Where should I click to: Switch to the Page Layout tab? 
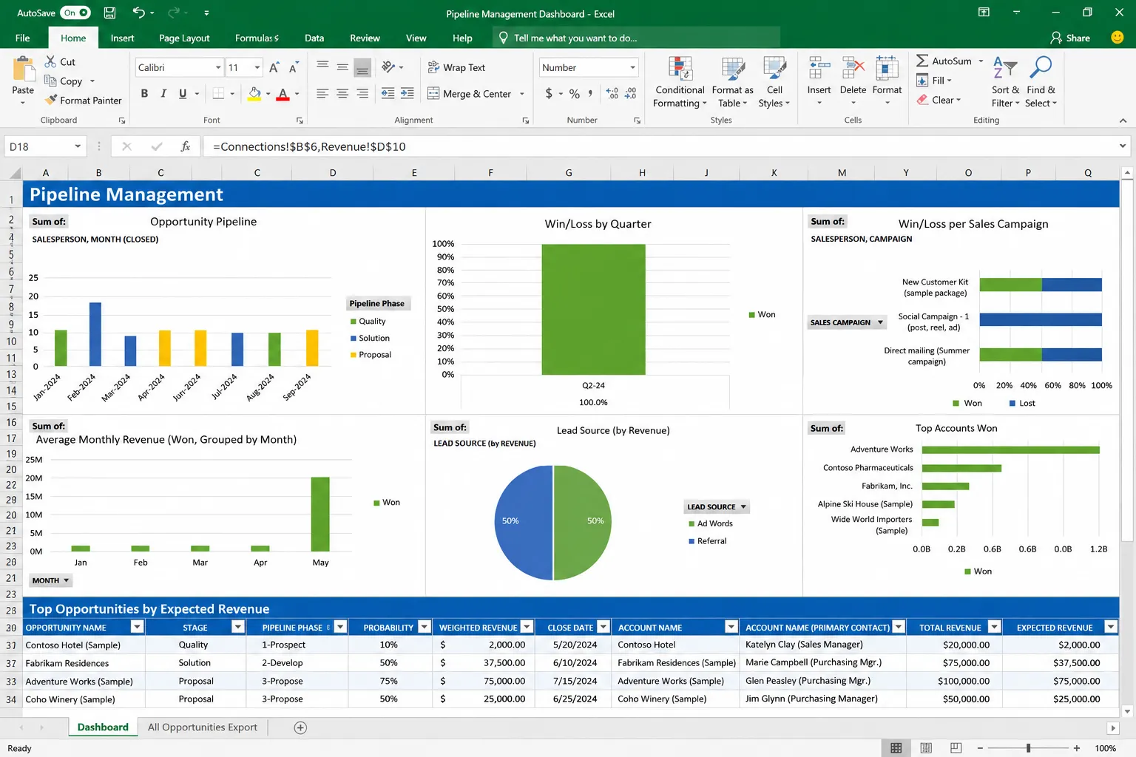pyautogui.click(x=184, y=38)
